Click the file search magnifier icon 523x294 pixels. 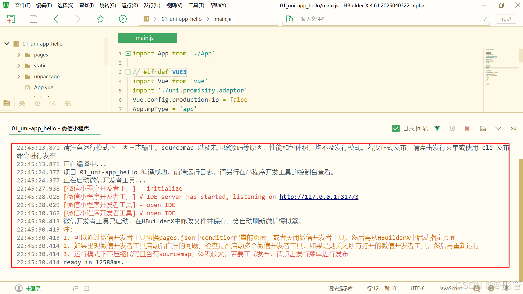click(290, 19)
